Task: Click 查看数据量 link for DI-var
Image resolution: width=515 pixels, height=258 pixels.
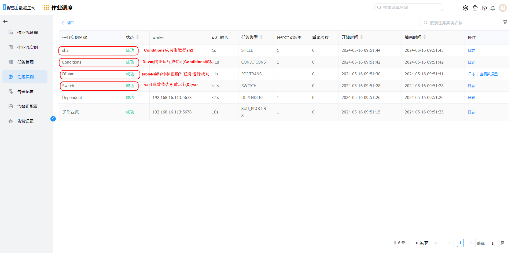Action: (489, 74)
